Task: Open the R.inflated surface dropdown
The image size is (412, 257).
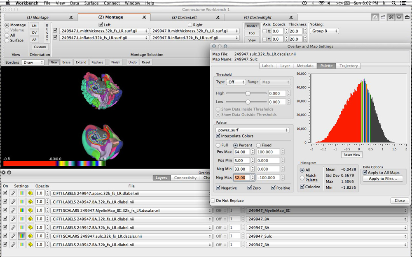Action: point(195,38)
